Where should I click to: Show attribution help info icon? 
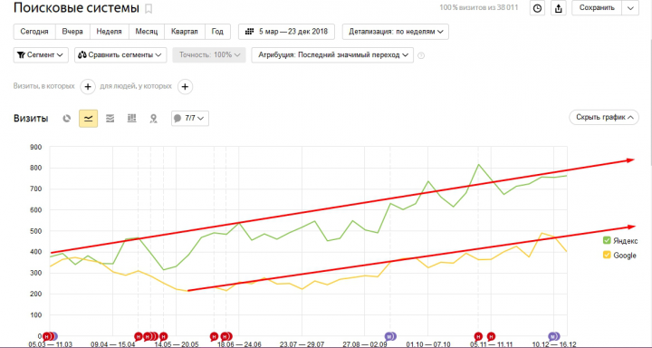[x=421, y=55]
